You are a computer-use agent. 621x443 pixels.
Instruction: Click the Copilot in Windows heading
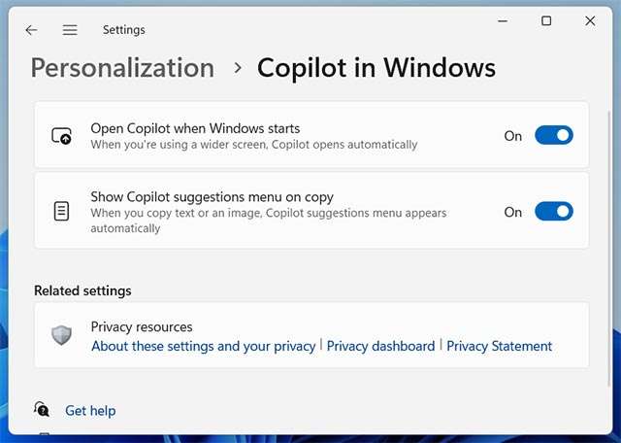click(x=376, y=68)
